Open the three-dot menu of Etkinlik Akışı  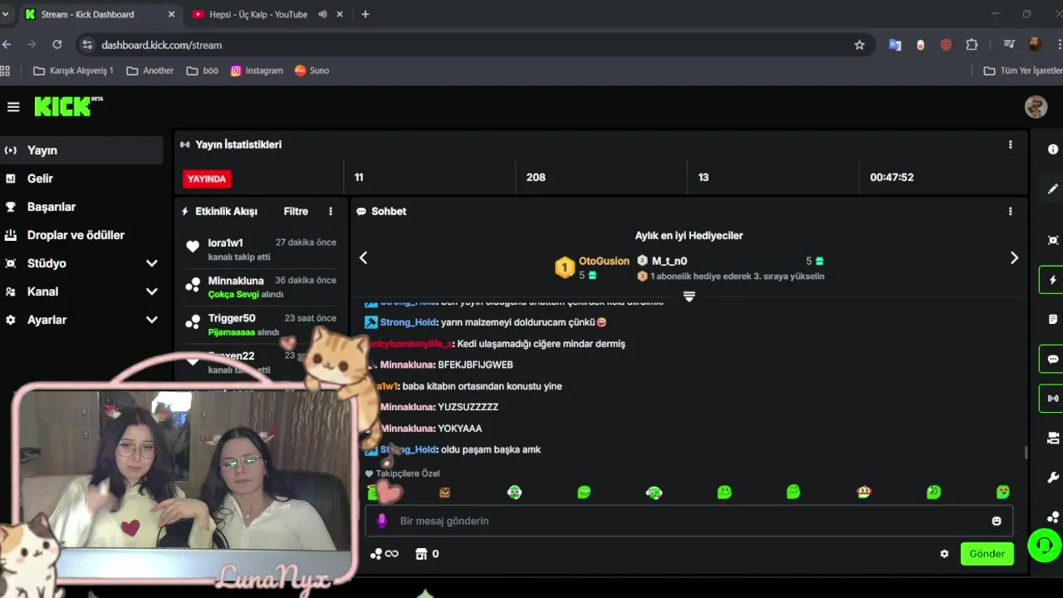331,212
